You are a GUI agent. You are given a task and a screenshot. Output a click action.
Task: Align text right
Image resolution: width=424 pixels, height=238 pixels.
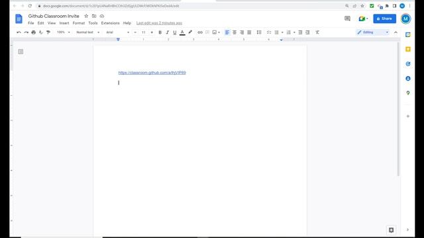(x=242, y=32)
